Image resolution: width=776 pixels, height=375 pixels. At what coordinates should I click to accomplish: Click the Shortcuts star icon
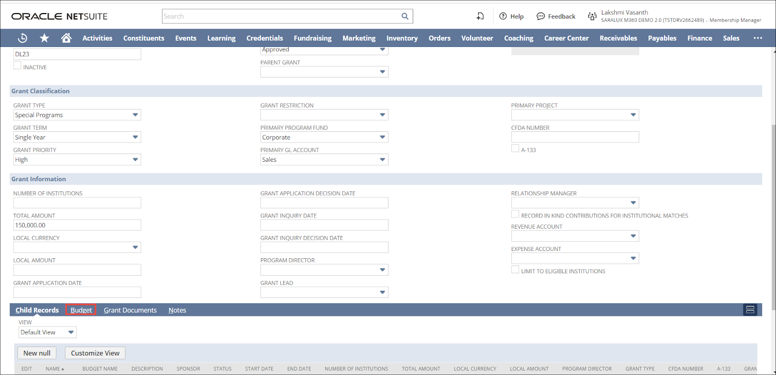click(44, 38)
